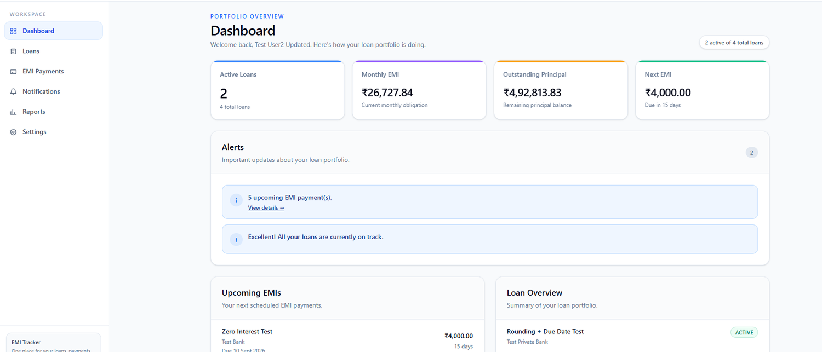
Task: Click the 4 total loans subtext
Action: [x=235, y=107]
